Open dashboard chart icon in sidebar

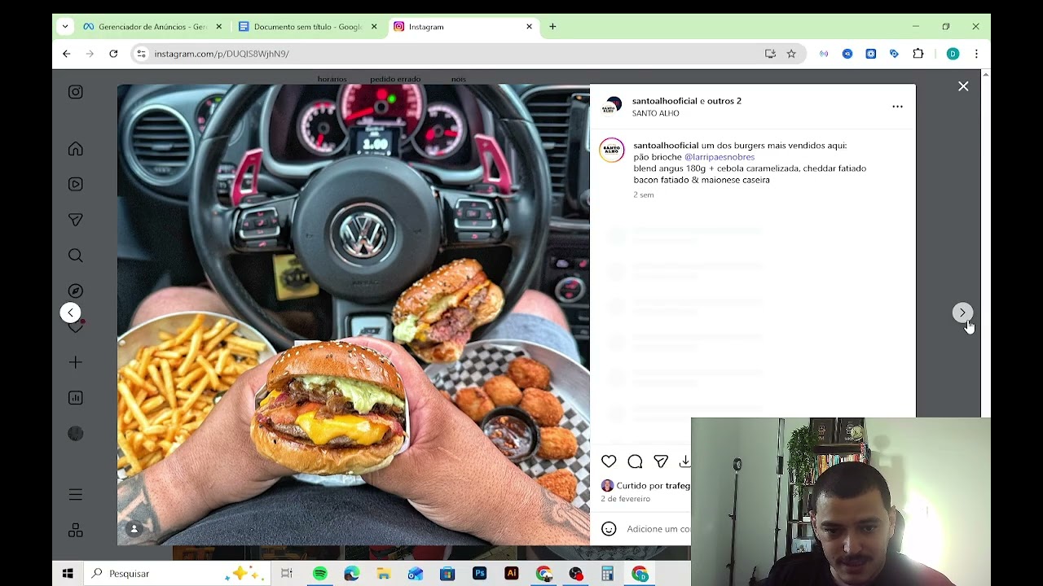pyautogui.click(x=75, y=398)
